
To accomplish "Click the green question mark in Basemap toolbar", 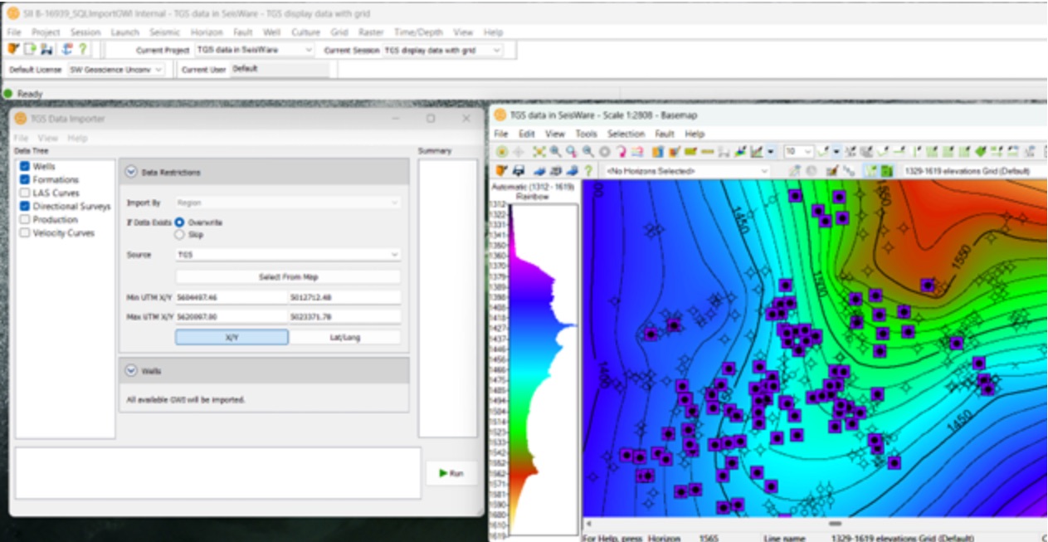I will click(x=588, y=170).
